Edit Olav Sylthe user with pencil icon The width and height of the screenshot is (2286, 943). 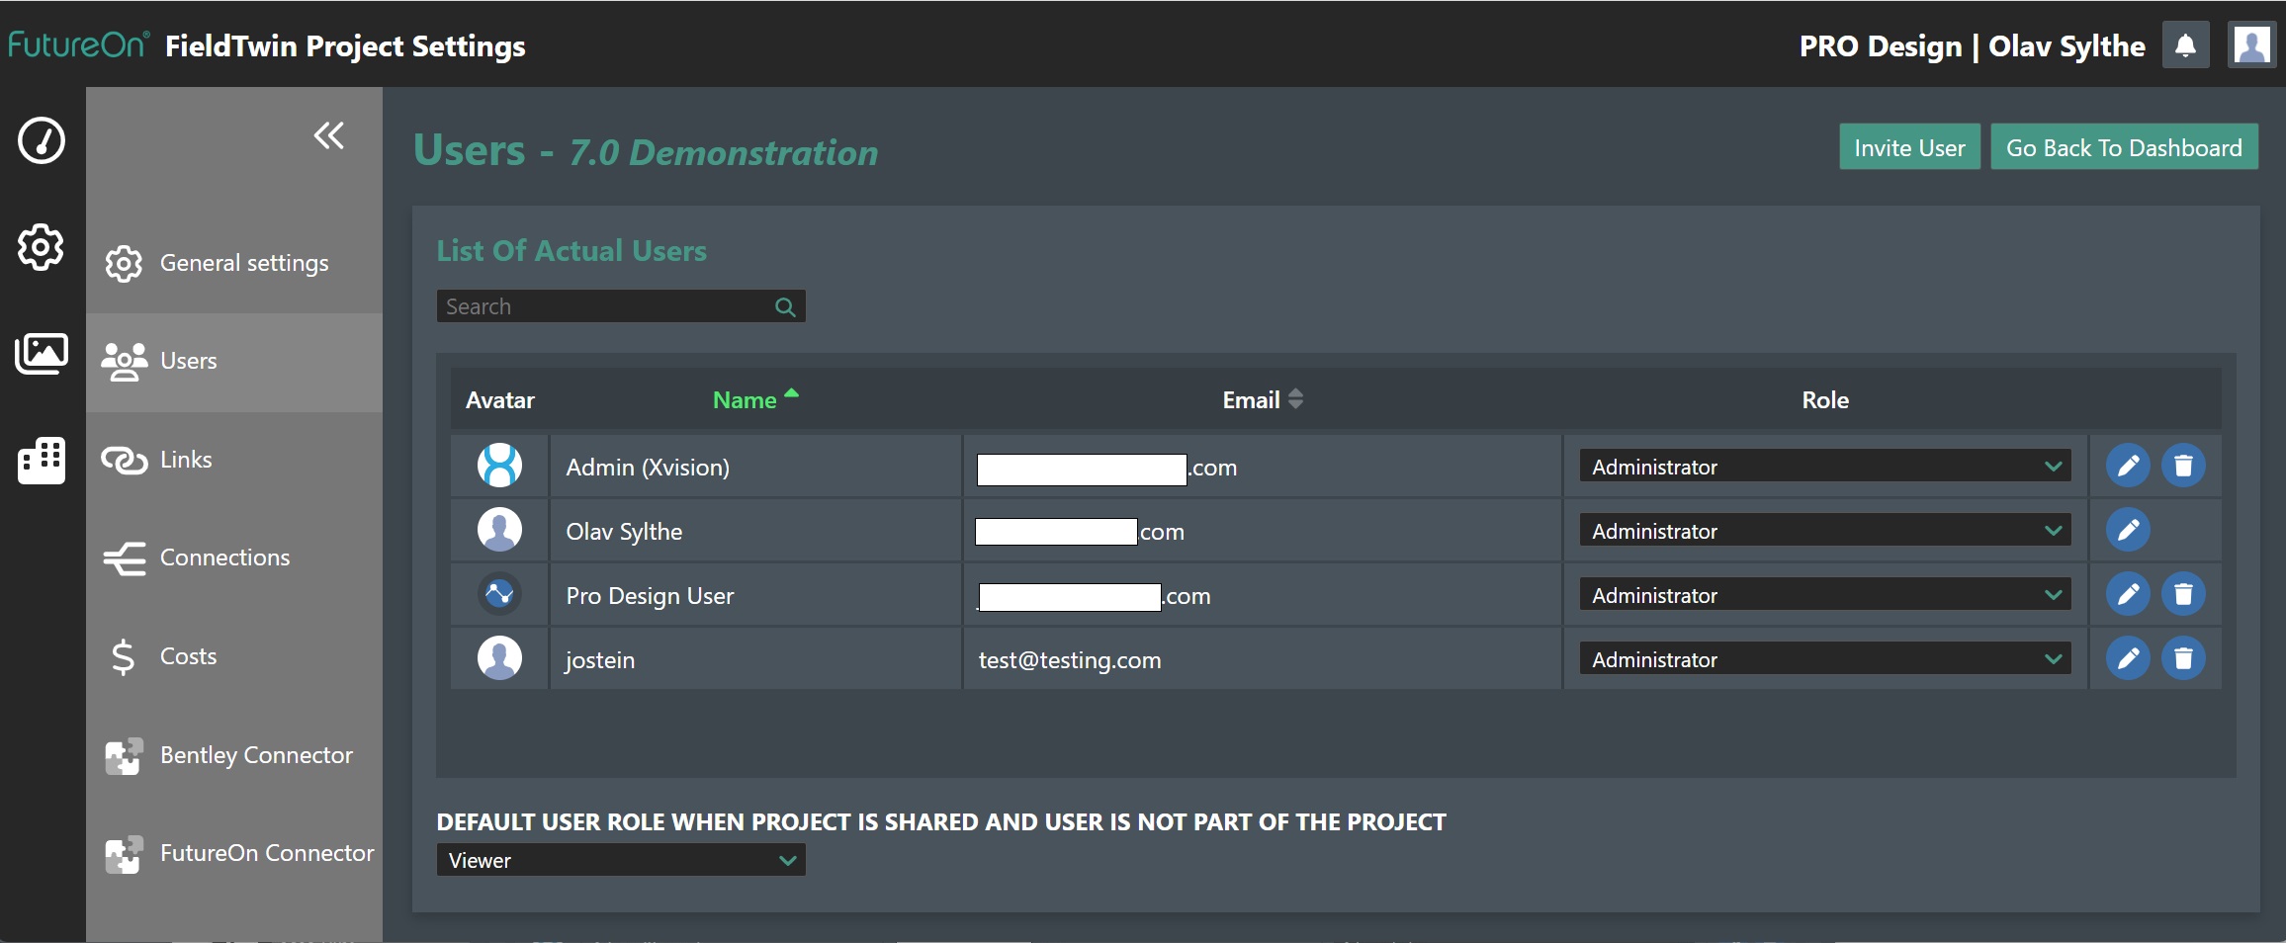coord(2128,530)
